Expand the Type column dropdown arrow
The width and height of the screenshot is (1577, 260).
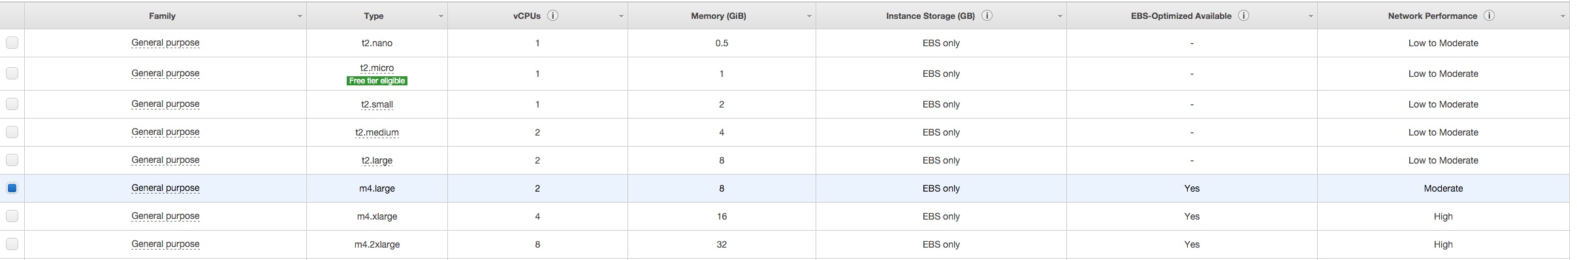click(x=441, y=16)
